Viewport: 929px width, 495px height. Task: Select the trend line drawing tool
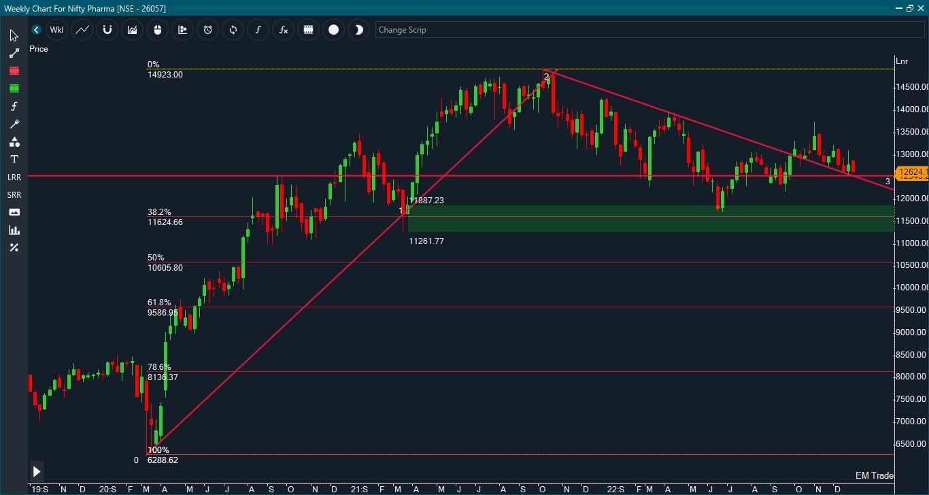[14, 53]
